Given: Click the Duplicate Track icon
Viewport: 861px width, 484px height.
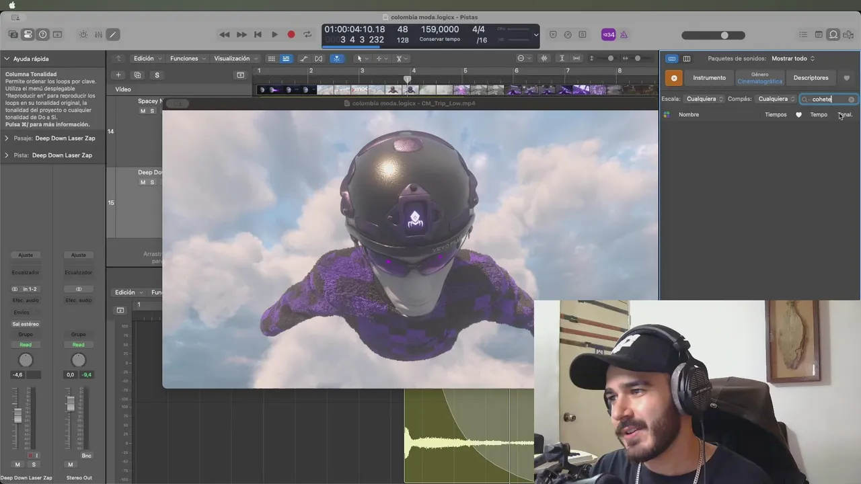Looking at the screenshot, I should click(x=138, y=75).
